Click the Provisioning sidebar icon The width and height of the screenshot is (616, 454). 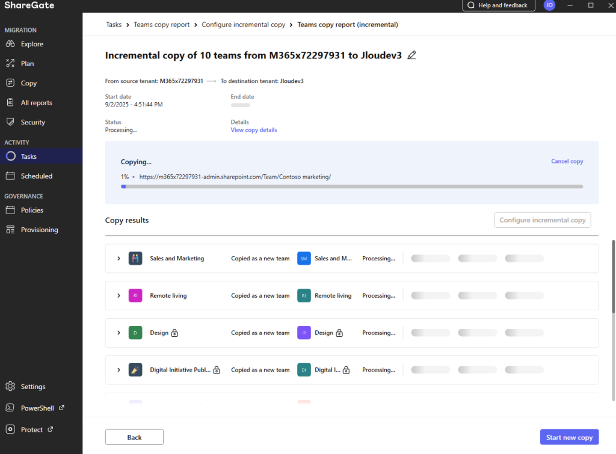pyautogui.click(x=10, y=230)
